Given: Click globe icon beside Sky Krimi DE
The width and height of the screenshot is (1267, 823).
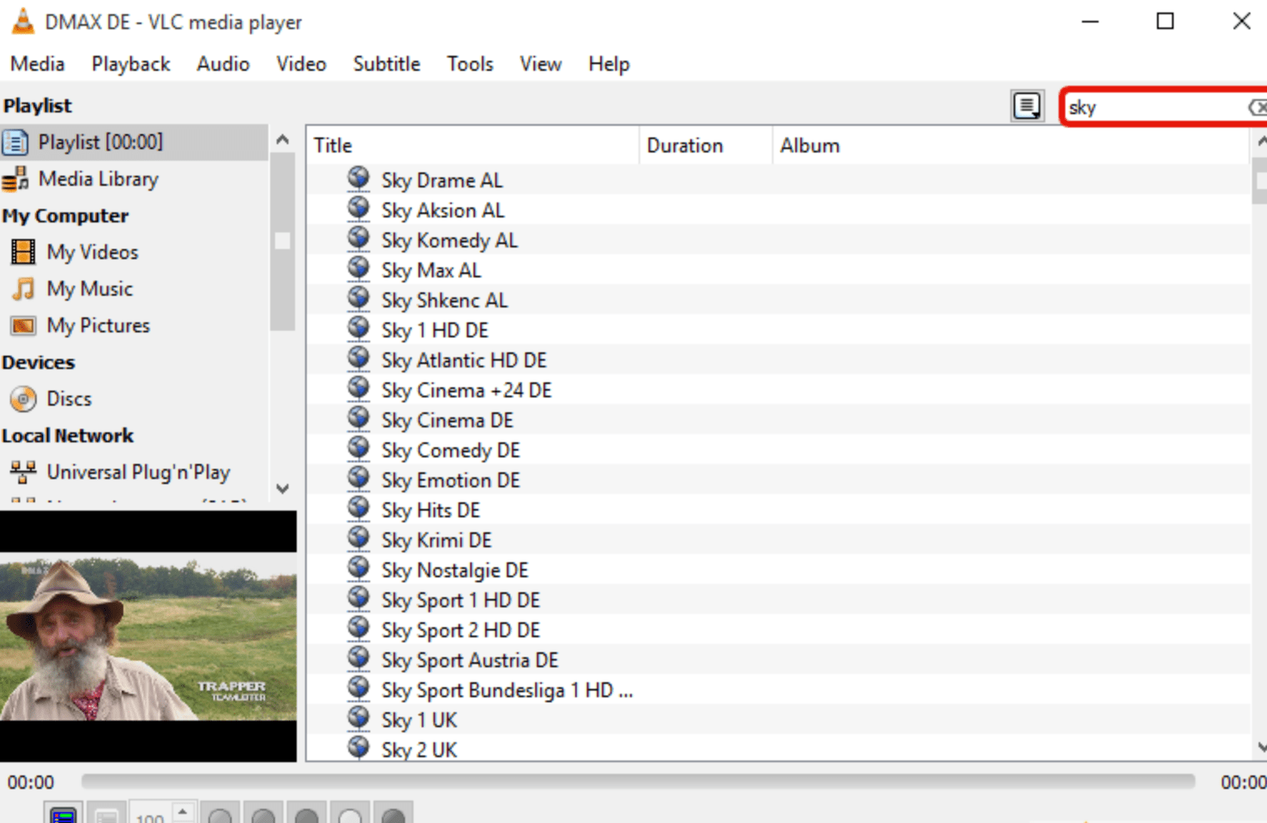Looking at the screenshot, I should [358, 538].
